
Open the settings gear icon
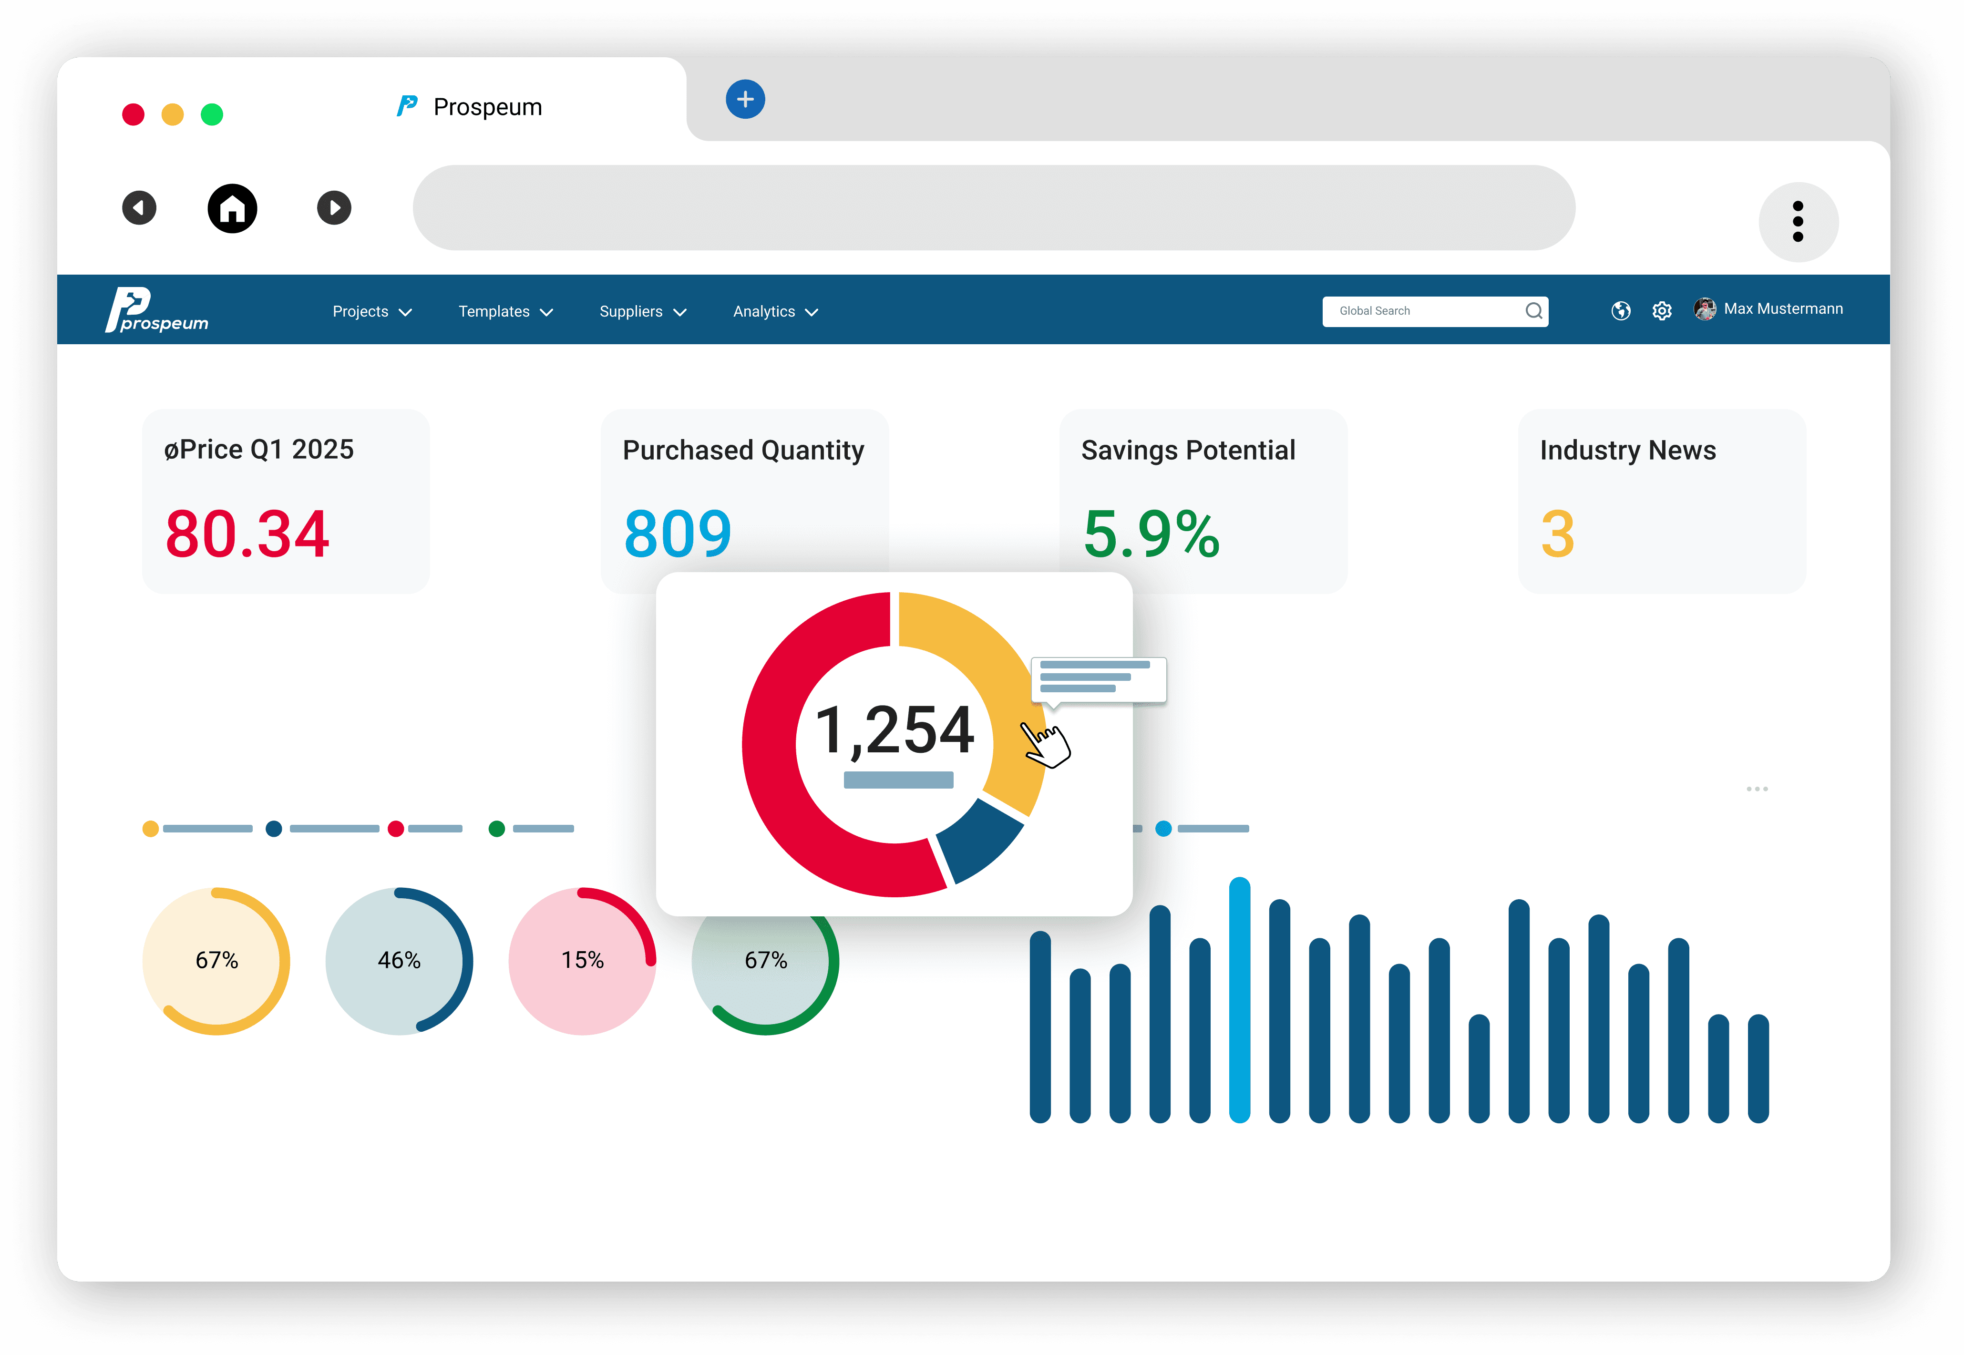(1662, 311)
